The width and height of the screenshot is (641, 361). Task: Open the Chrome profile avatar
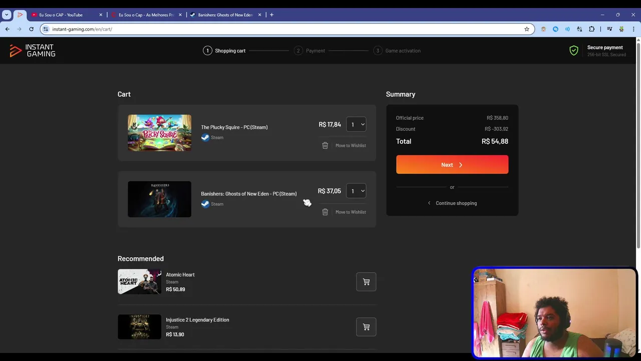point(621,29)
